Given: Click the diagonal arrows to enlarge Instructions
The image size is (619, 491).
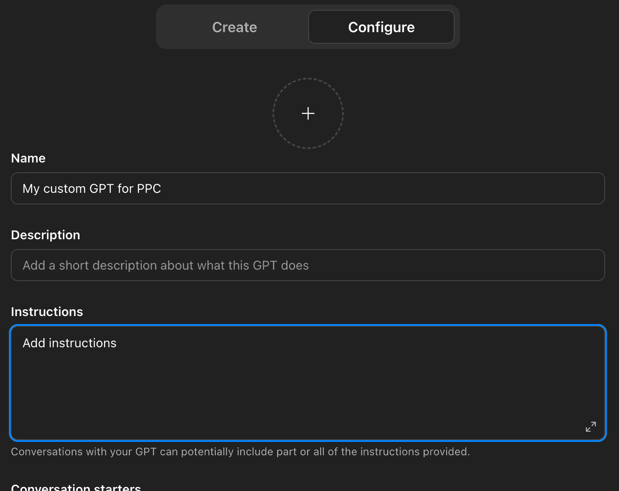Looking at the screenshot, I should pos(590,427).
